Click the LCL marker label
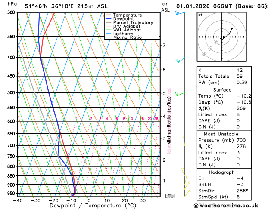Viewport: 271px width, 209px height. [x=170, y=196]
